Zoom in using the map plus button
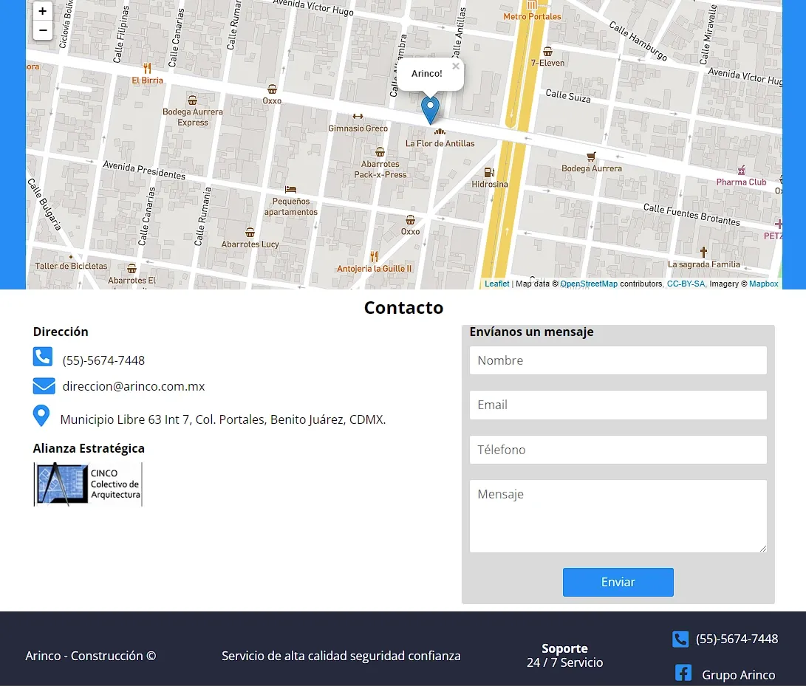The height and width of the screenshot is (686, 806). point(43,11)
